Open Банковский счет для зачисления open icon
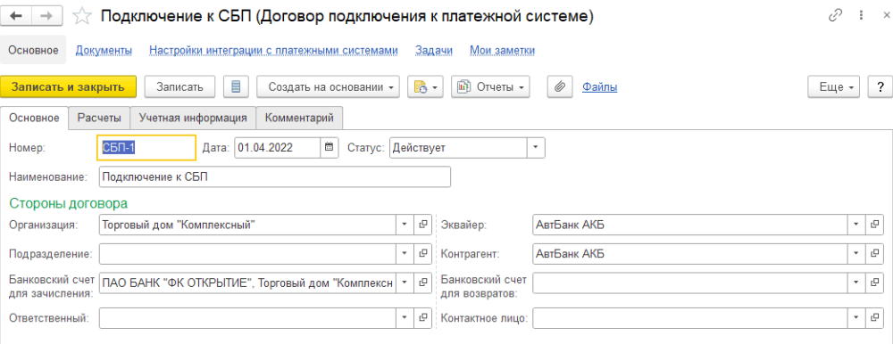893x344 pixels. point(422,282)
